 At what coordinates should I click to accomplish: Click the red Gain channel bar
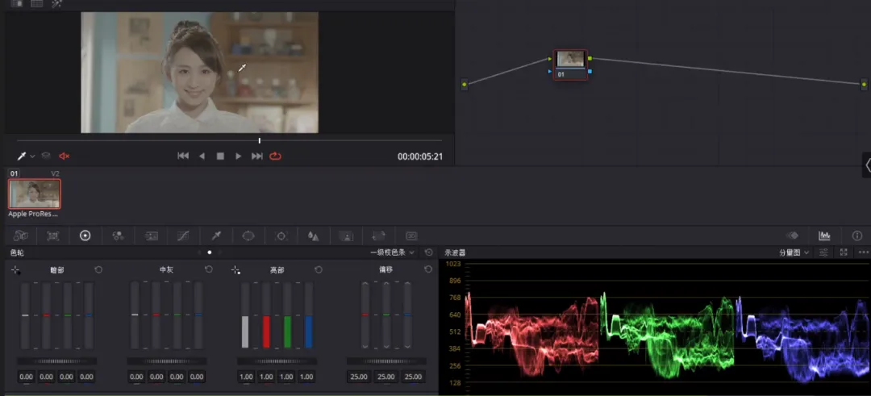(266, 331)
